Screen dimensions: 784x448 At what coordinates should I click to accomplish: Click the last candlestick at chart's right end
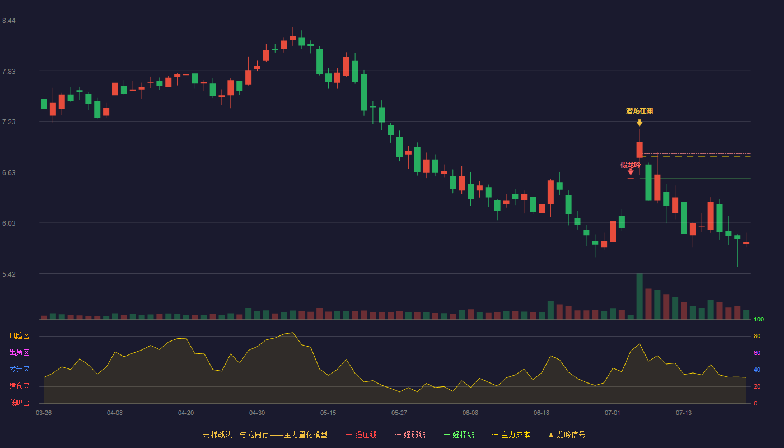746,242
